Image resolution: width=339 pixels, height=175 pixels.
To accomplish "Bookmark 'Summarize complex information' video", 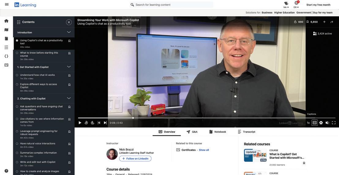I will pos(70,153).
